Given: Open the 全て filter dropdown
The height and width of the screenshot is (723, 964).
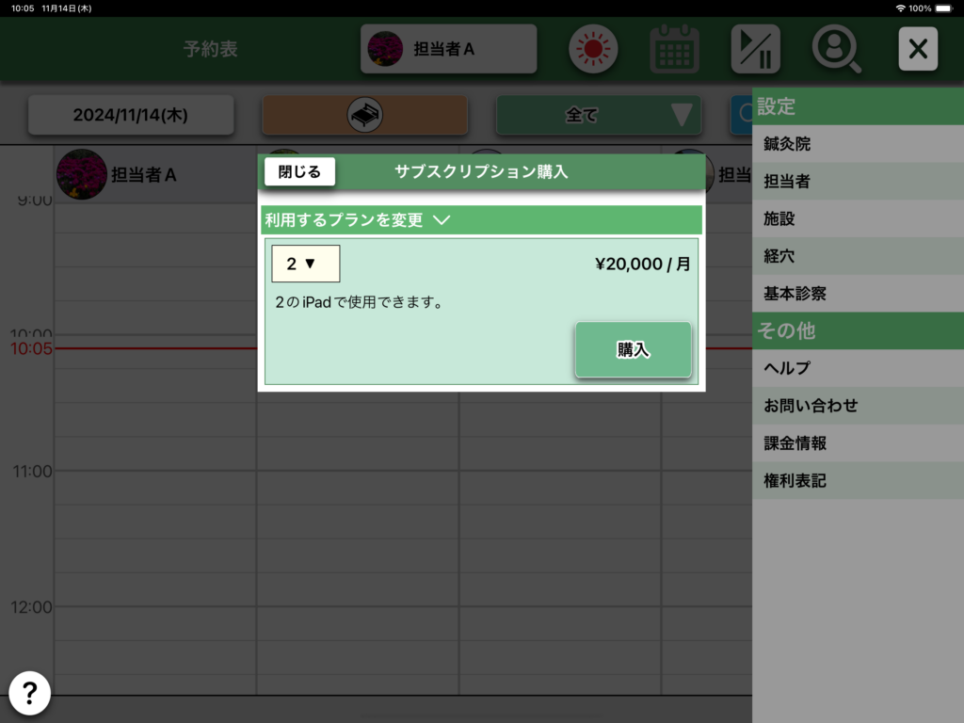Looking at the screenshot, I should coord(599,115).
